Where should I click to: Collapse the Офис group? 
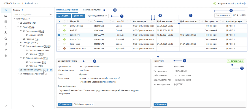click(18, 27)
